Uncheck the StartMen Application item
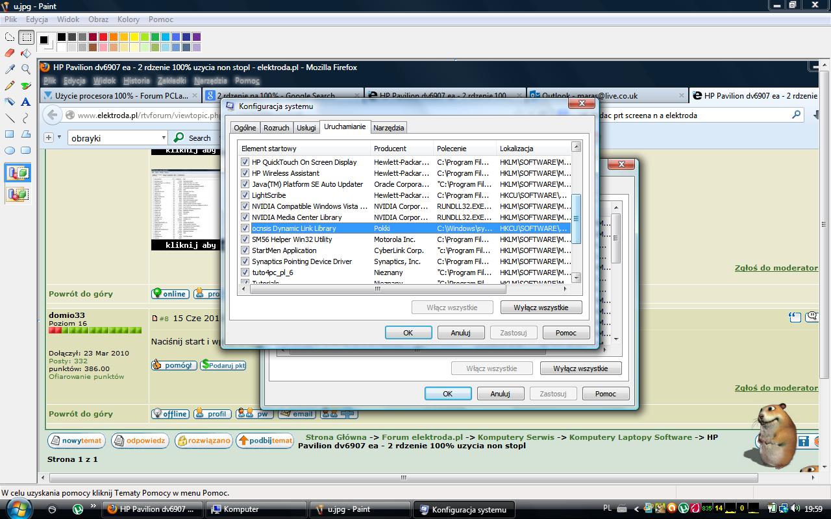This screenshot has width=831, height=519. click(x=245, y=250)
